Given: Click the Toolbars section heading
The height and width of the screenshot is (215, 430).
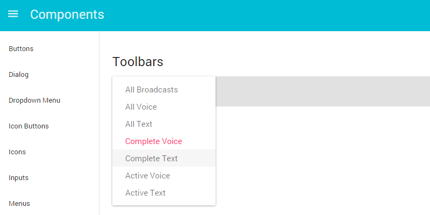Looking at the screenshot, I should pyautogui.click(x=138, y=62).
